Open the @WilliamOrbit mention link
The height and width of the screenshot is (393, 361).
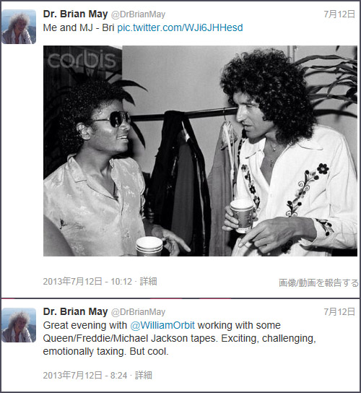pos(162,325)
